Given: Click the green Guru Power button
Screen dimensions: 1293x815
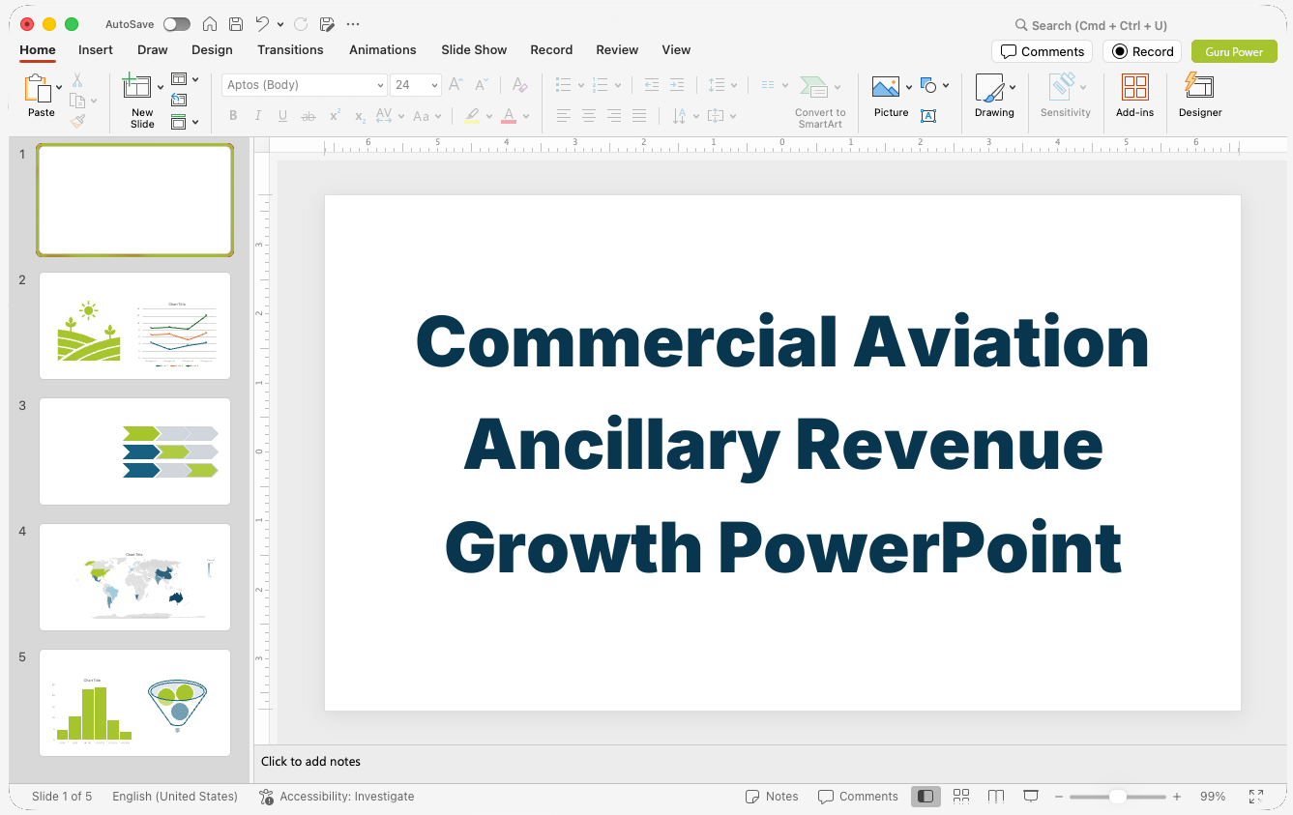Looking at the screenshot, I should [1234, 51].
